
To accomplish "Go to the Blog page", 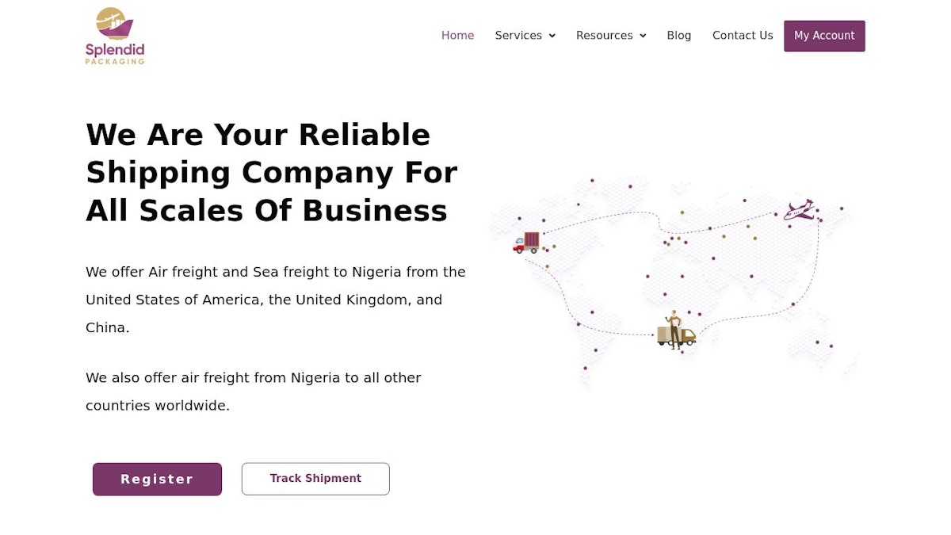I will point(678,36).
